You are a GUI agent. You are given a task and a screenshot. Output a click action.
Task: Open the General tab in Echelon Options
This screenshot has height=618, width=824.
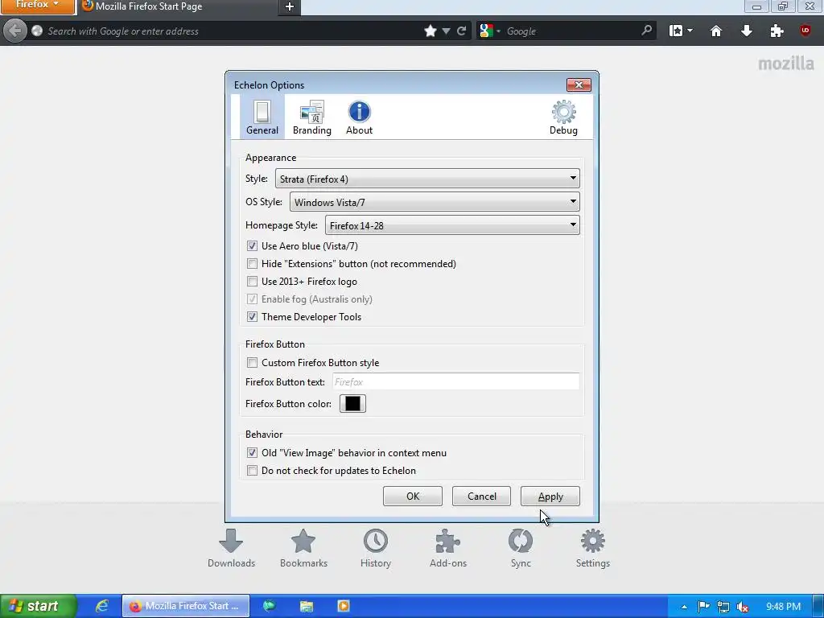[x=262, y=117]
